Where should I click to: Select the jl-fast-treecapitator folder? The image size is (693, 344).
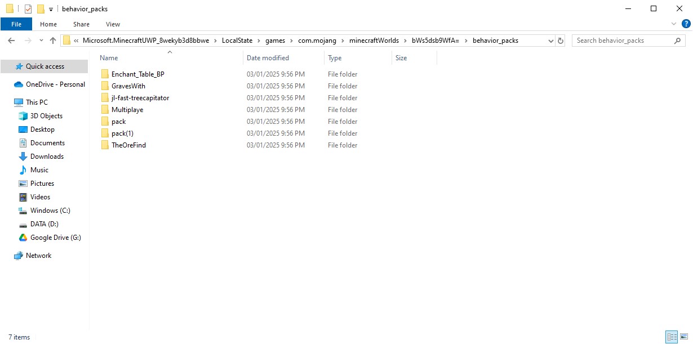[140, 98]
